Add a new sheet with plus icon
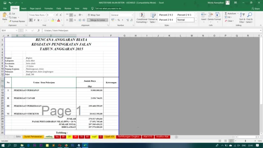This screenshot has height=148, width=263. (176, 137)
